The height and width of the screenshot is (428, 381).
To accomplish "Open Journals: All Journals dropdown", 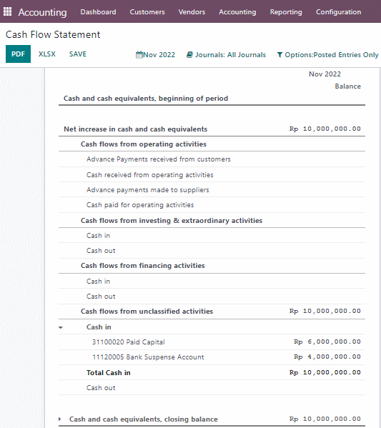I will pos(226,55).
